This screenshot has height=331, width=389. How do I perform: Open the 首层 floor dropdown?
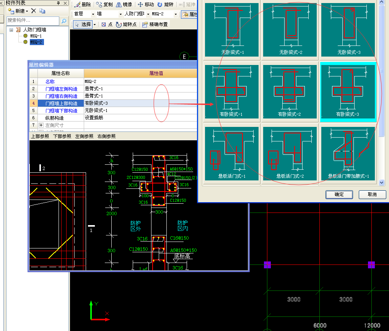93,14
